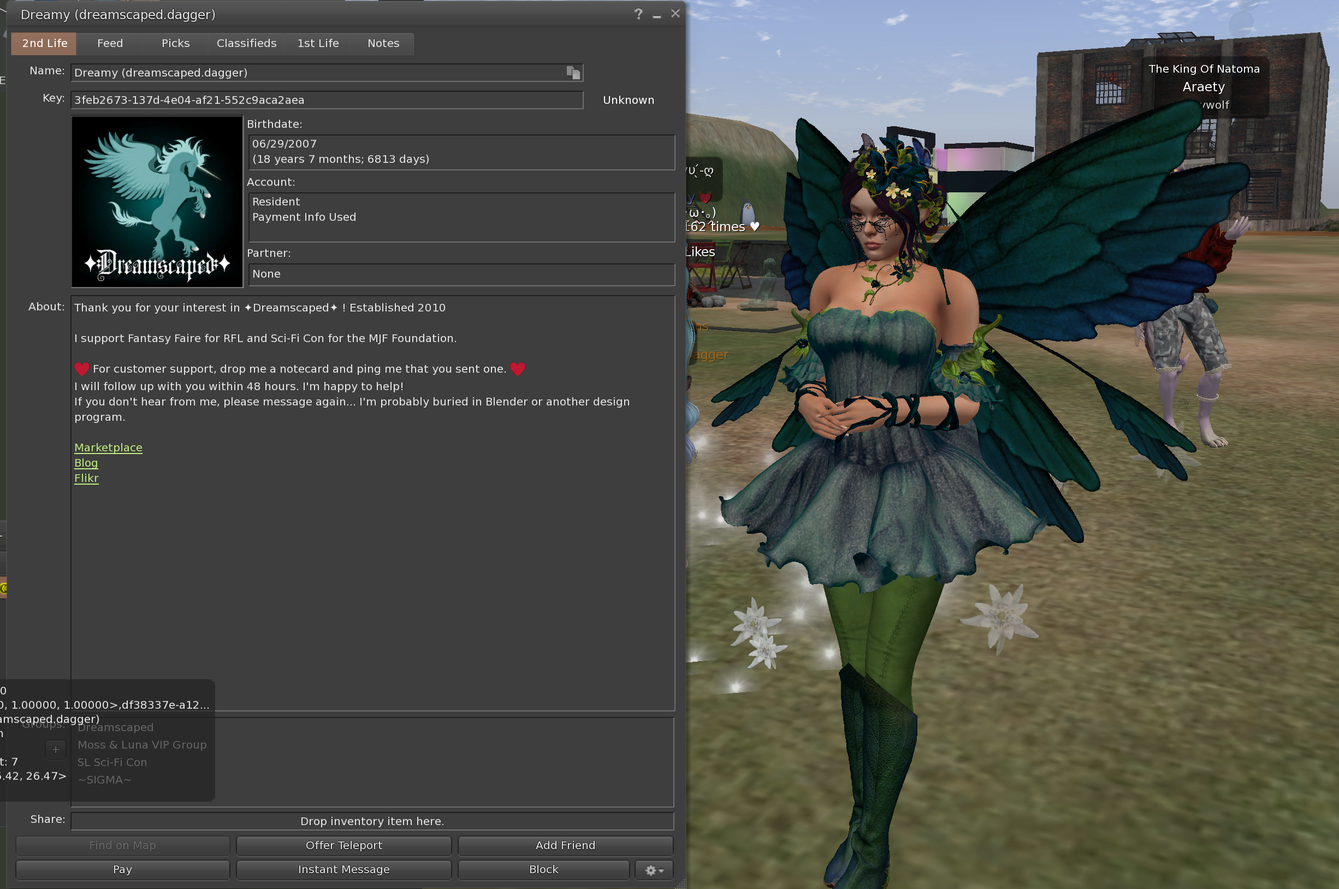
Task: Copy the avatar name with copy icon
Action: tap(573, 73)
